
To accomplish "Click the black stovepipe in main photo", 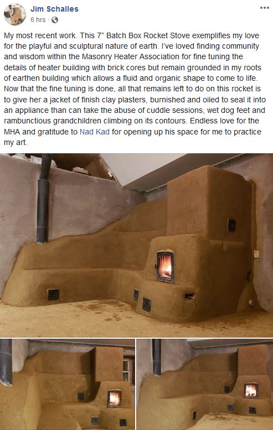I will [x=43, y=199].
